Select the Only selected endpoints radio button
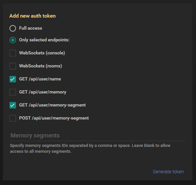This screenshot has width=196, height=185. (x=13, y=40)
